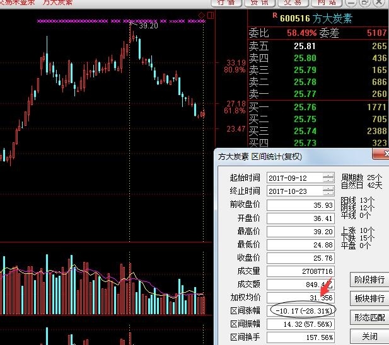Select the 买三 price 25.74
The width and height of the screenshot is (389, 345).
305,131
